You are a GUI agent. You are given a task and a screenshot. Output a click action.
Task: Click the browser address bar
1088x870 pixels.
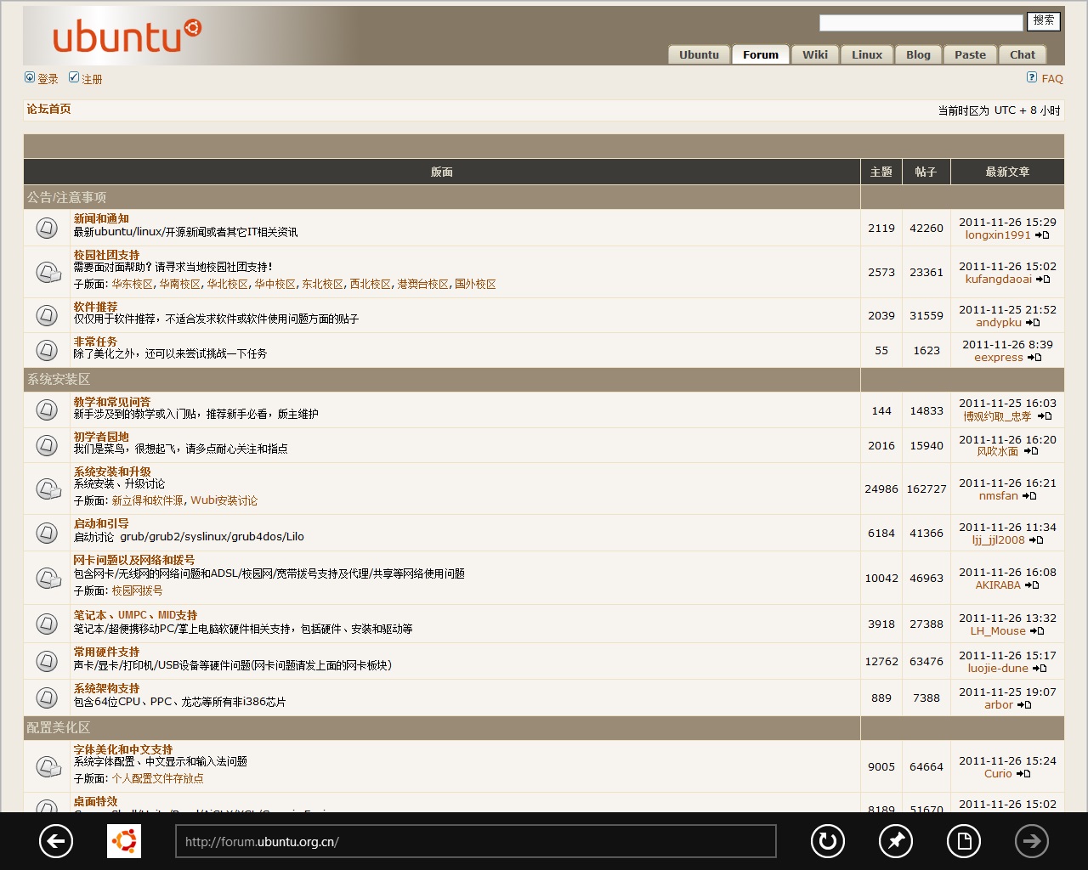pos(476,842)
